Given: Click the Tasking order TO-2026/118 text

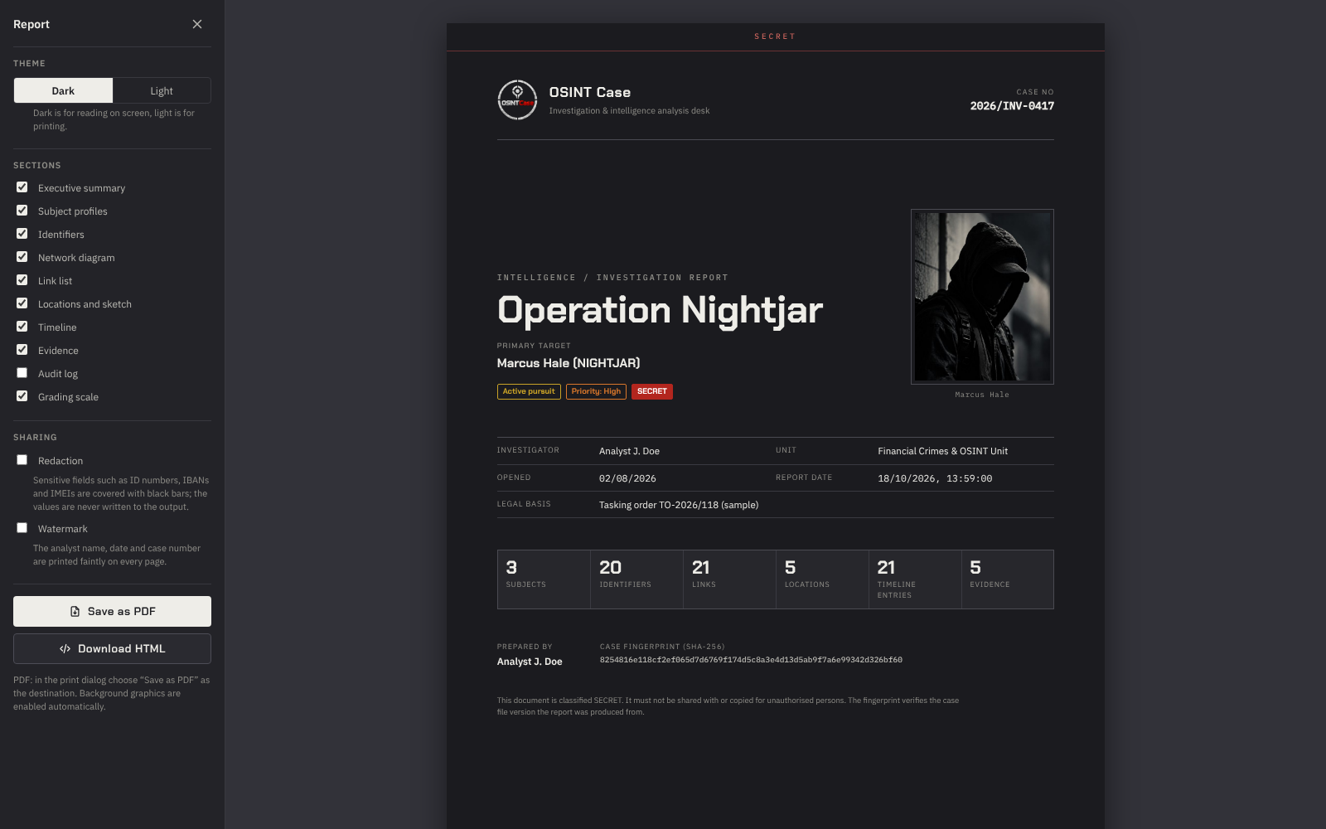Looking at the screenshot, I should point(679,505).
